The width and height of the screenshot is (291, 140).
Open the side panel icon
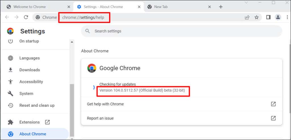pos(268,17)
